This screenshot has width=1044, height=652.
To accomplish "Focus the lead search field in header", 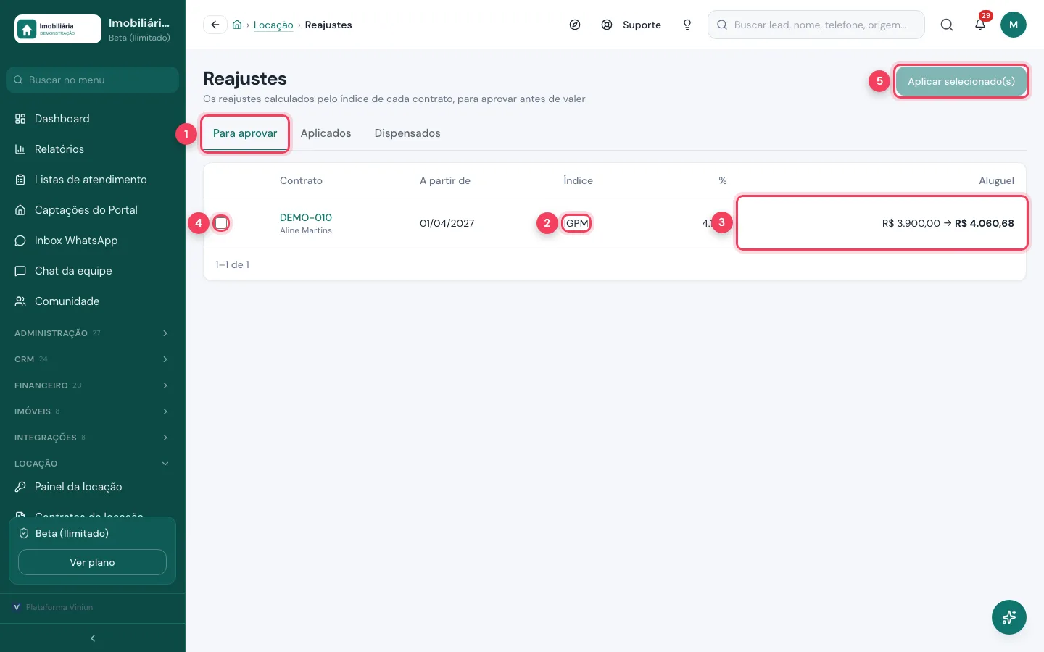I will [816, 25].
